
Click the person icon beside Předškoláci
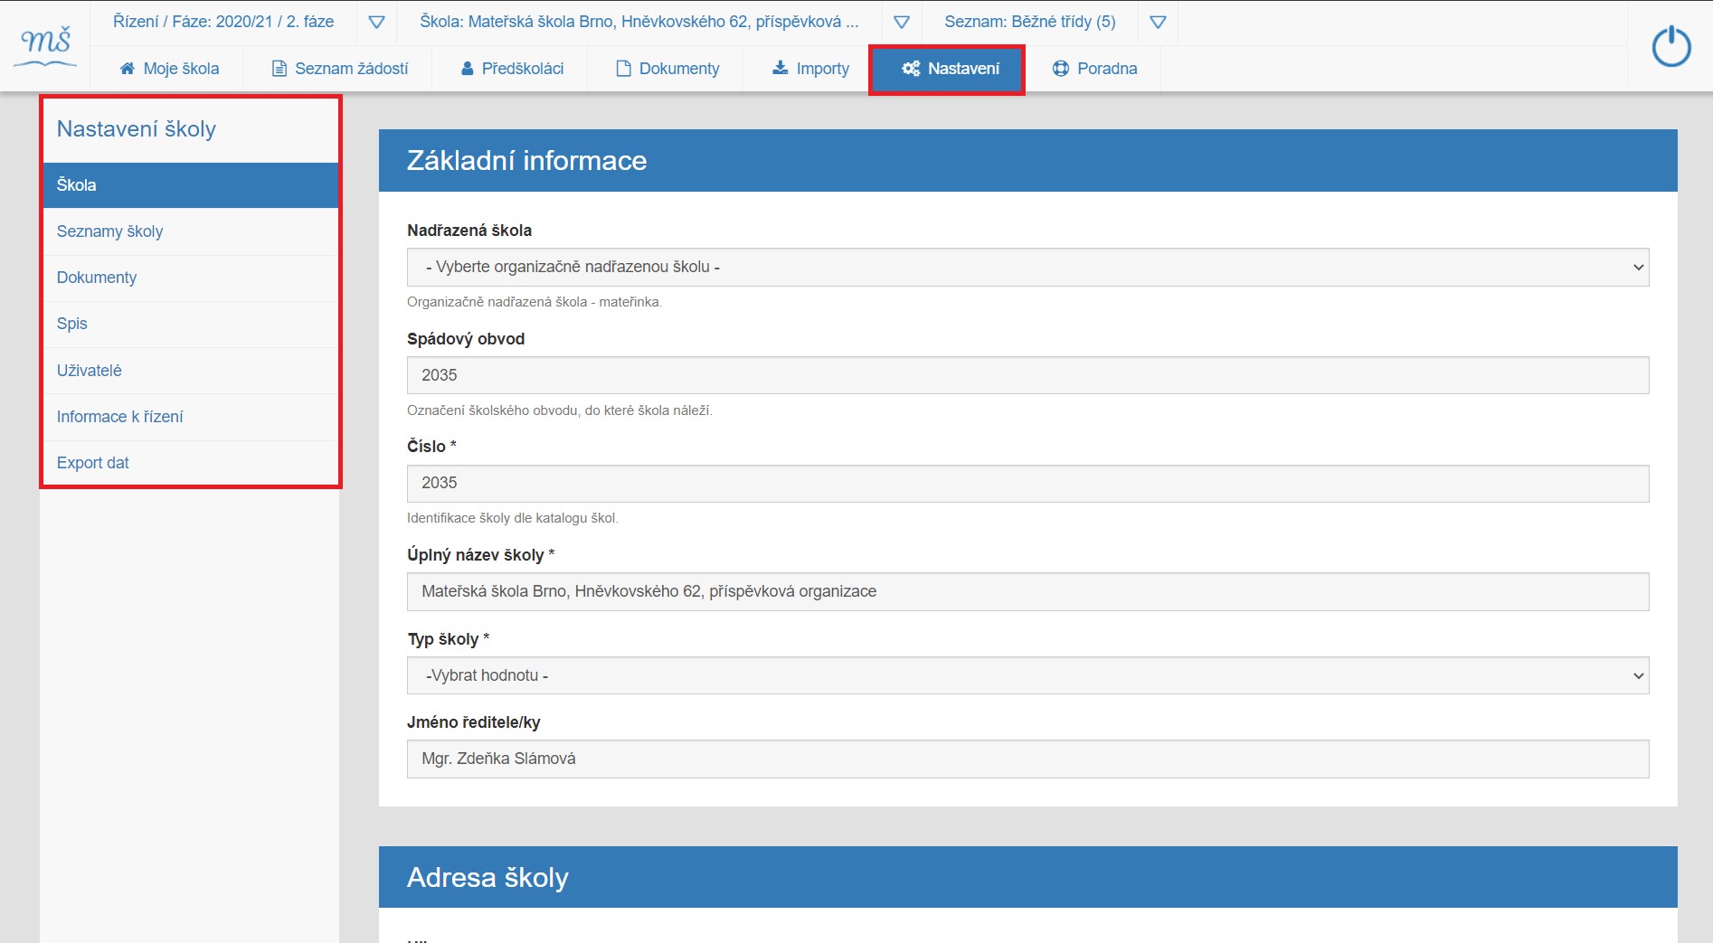[468, 69]
